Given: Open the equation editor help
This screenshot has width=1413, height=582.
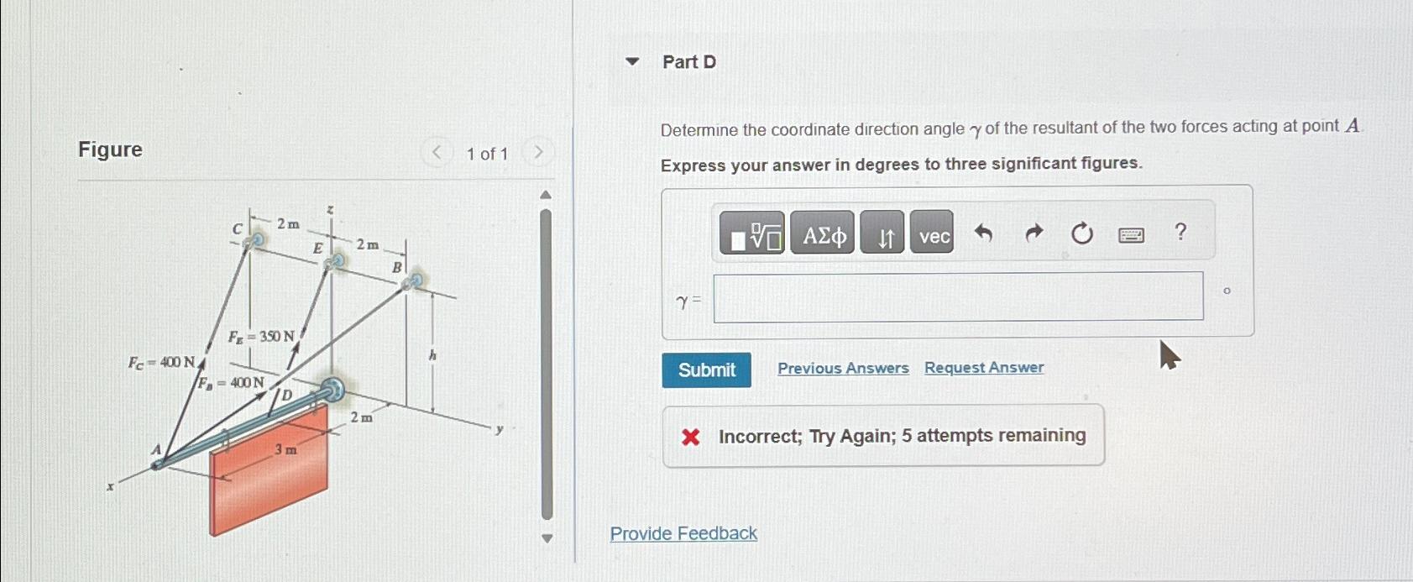Looking at the screenshot, I should point(1180,233).
